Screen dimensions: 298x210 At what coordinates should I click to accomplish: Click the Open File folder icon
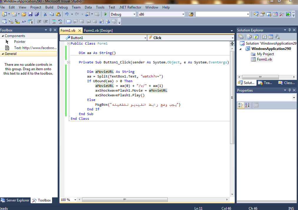point(24,14)
